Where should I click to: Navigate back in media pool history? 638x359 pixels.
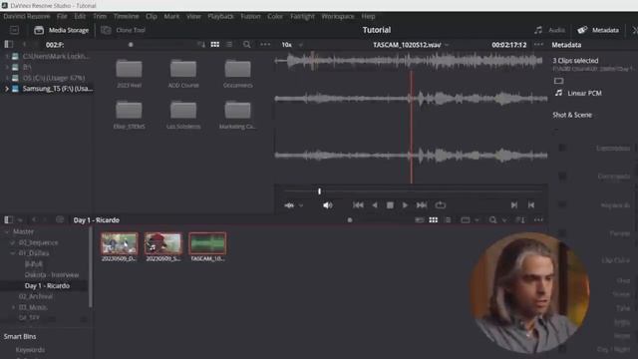34,219
